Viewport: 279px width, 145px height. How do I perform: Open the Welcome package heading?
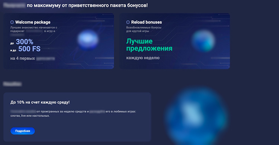[x=33, y=22]
